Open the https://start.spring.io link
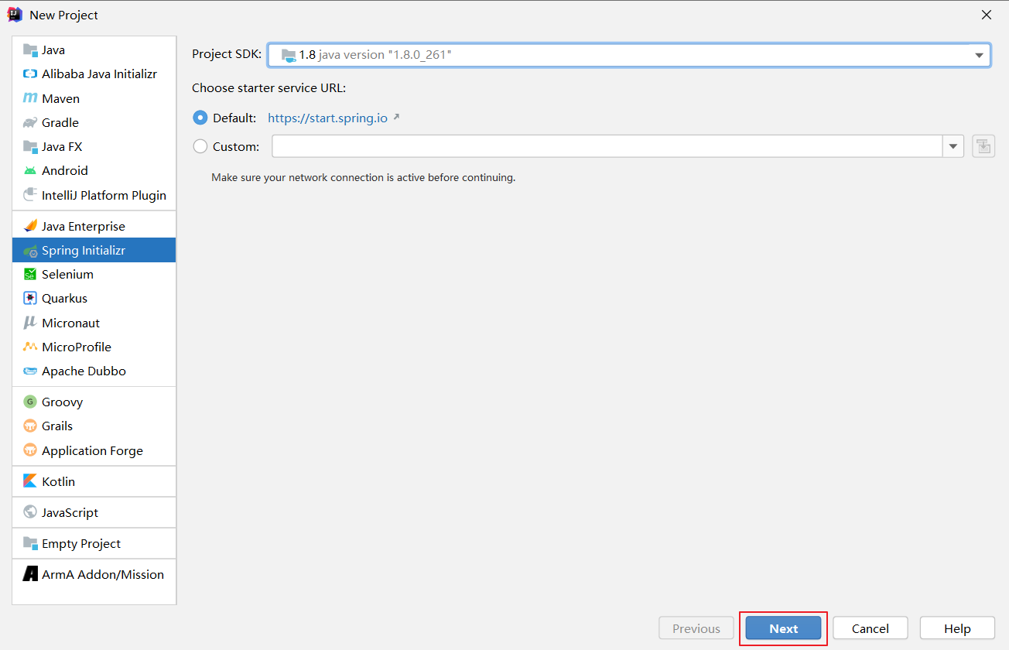1009x650 pixels. (327, 118)
